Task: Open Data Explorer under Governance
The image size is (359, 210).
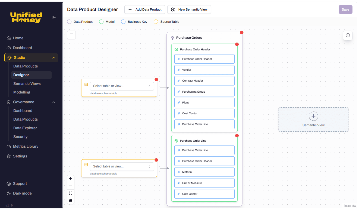Action: 25,128
